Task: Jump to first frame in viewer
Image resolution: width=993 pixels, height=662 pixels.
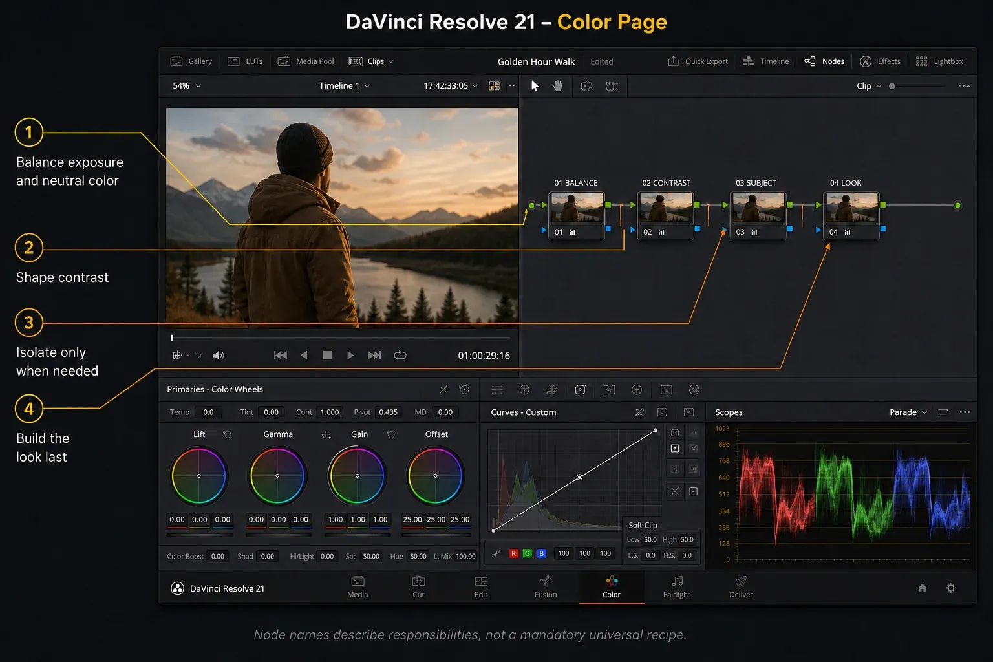Action: coord(281,356)
